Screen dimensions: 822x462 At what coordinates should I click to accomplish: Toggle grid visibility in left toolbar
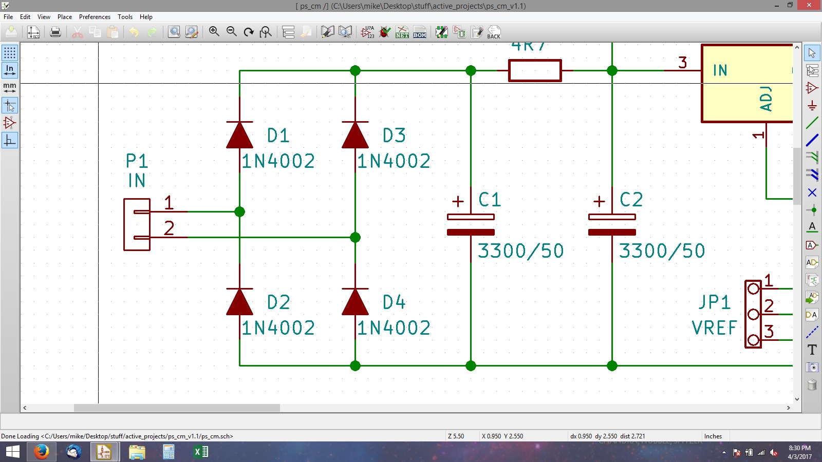pos(10,52)
